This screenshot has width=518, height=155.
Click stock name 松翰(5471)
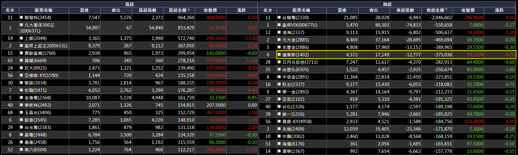point(36,90)
